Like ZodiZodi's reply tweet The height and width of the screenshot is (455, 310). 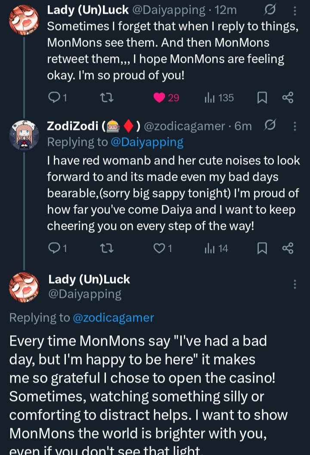pyautogui.click(x=159, y=248)
